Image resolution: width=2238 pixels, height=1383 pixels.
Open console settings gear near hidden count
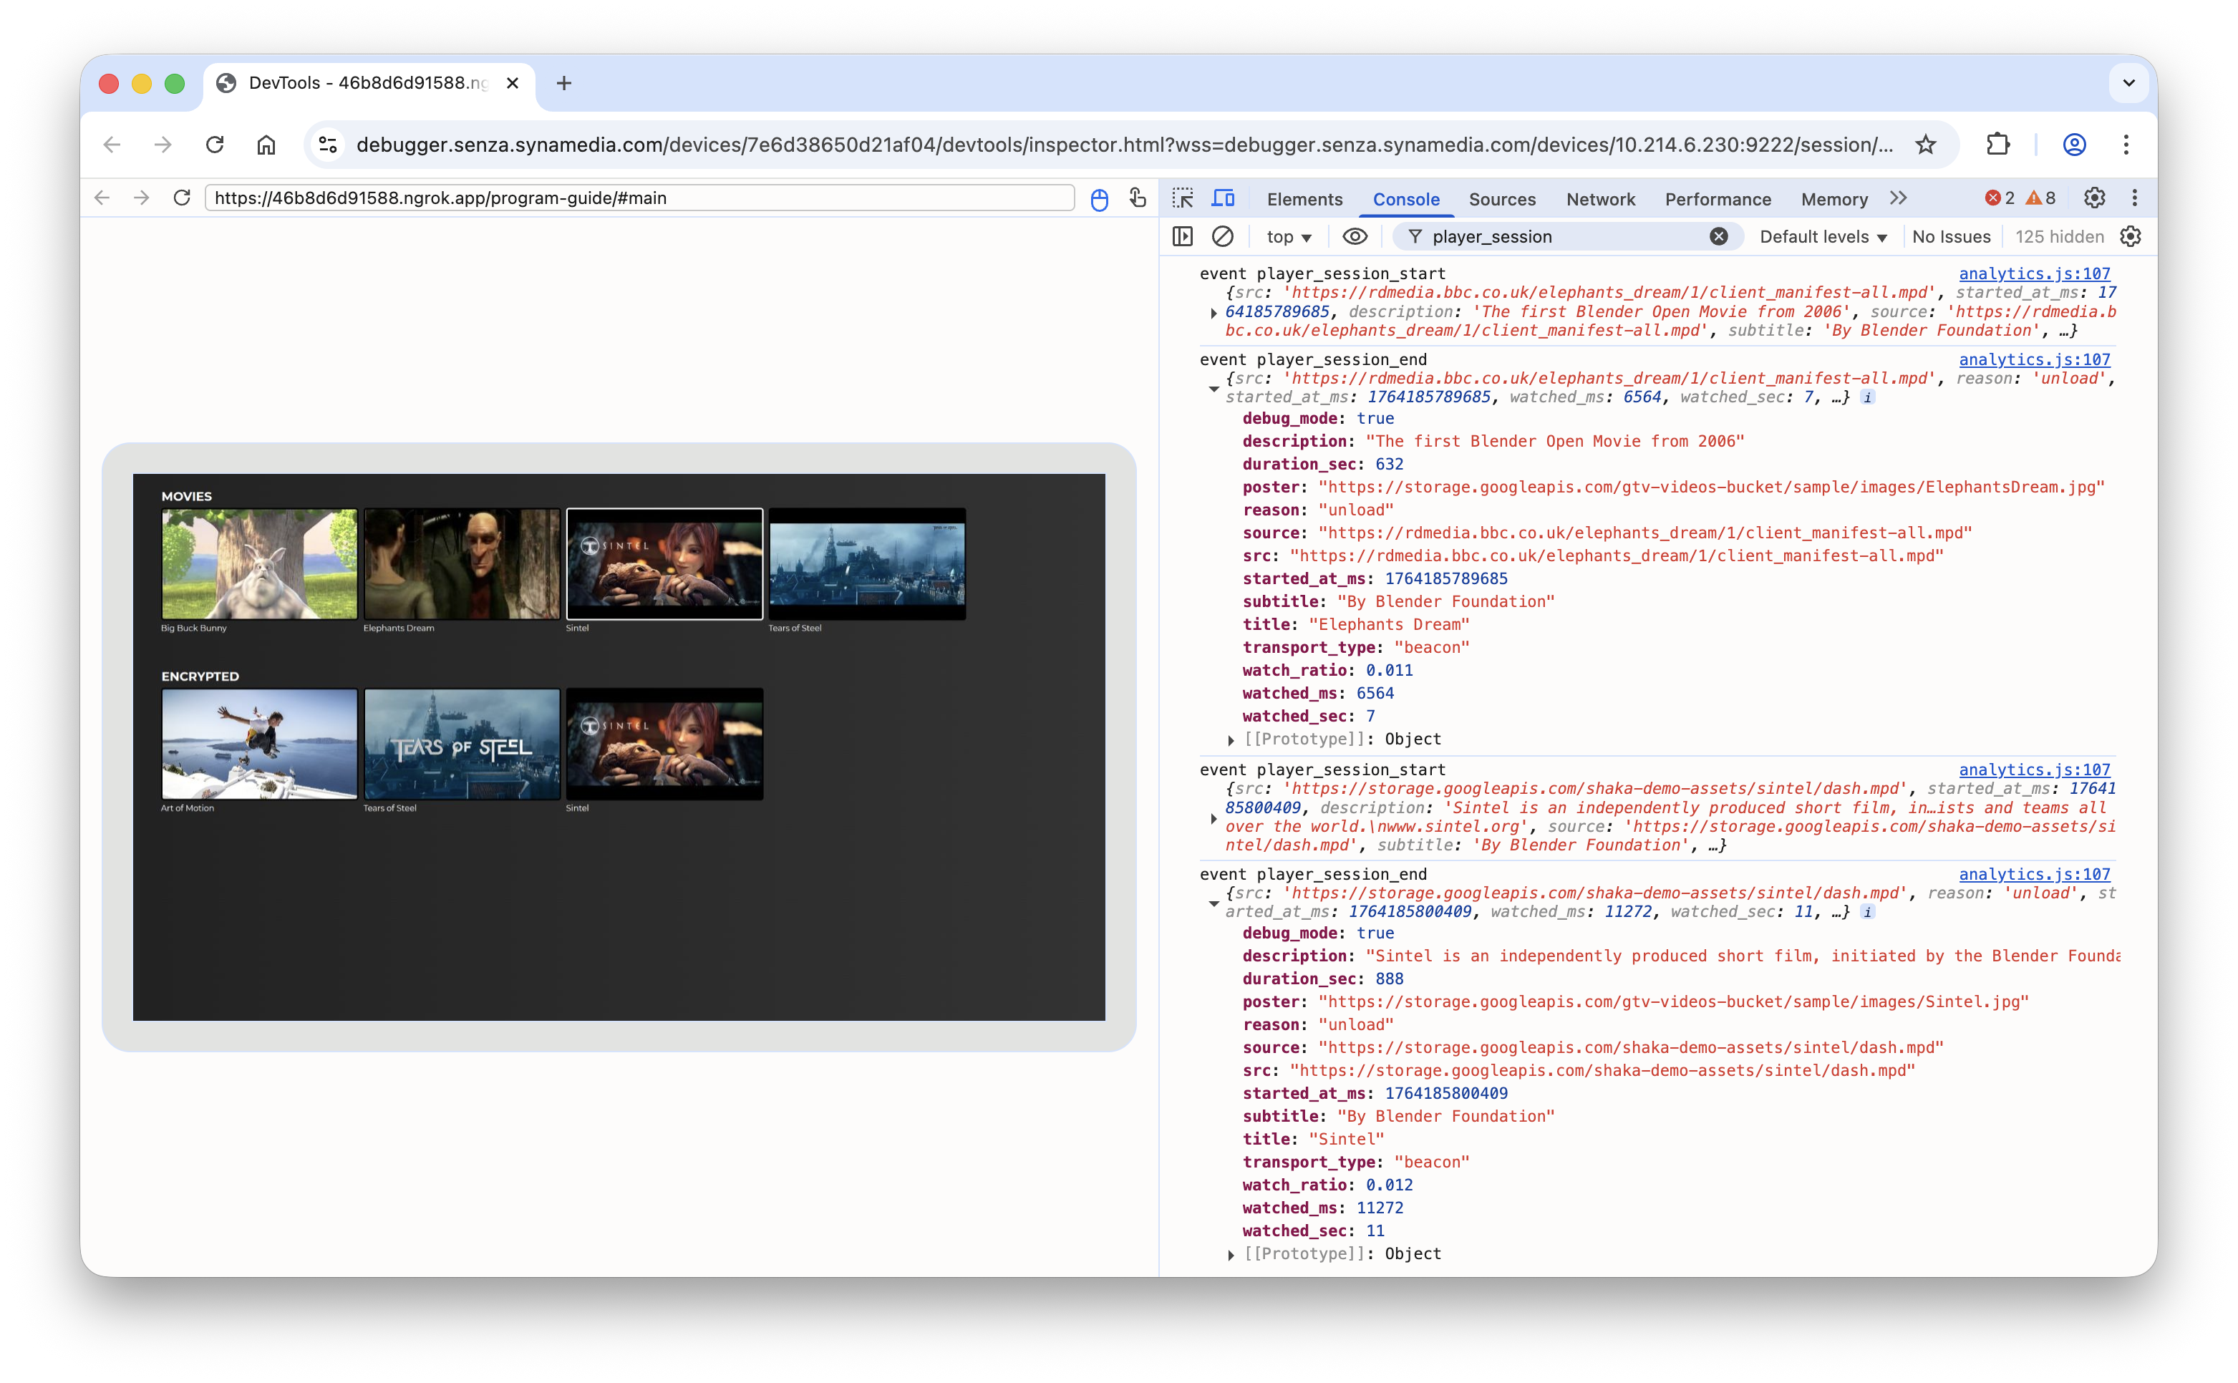[x=2131, y=237]
